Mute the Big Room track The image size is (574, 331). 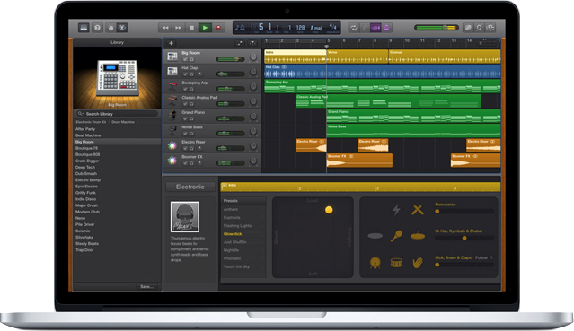(185, 59)
